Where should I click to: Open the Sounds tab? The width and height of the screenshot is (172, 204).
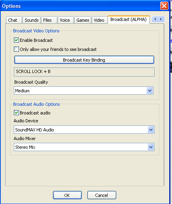point(32,20)
